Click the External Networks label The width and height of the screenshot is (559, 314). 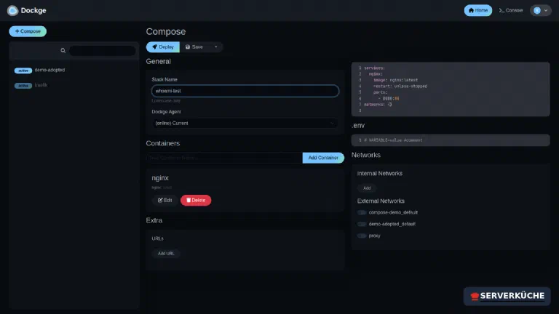point(381,201)
